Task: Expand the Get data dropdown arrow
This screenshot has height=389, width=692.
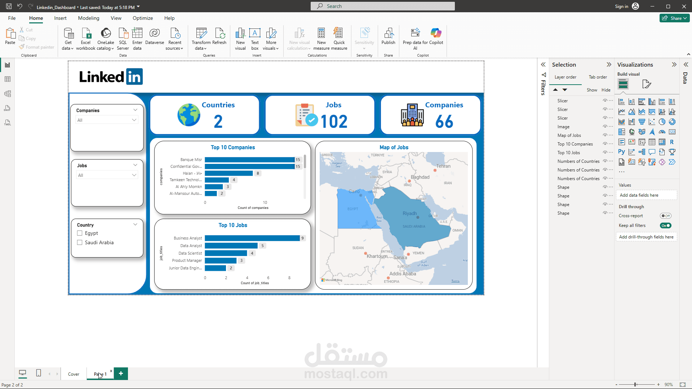Action: tap(72, 49)
